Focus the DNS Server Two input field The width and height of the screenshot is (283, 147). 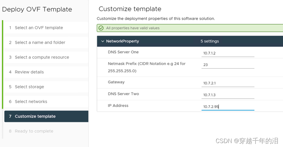228,95
